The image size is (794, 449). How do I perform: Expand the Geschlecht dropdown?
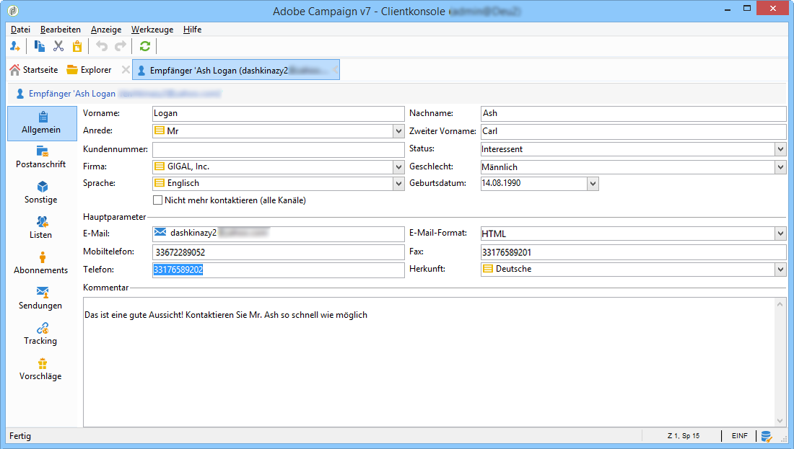point(780,167)
